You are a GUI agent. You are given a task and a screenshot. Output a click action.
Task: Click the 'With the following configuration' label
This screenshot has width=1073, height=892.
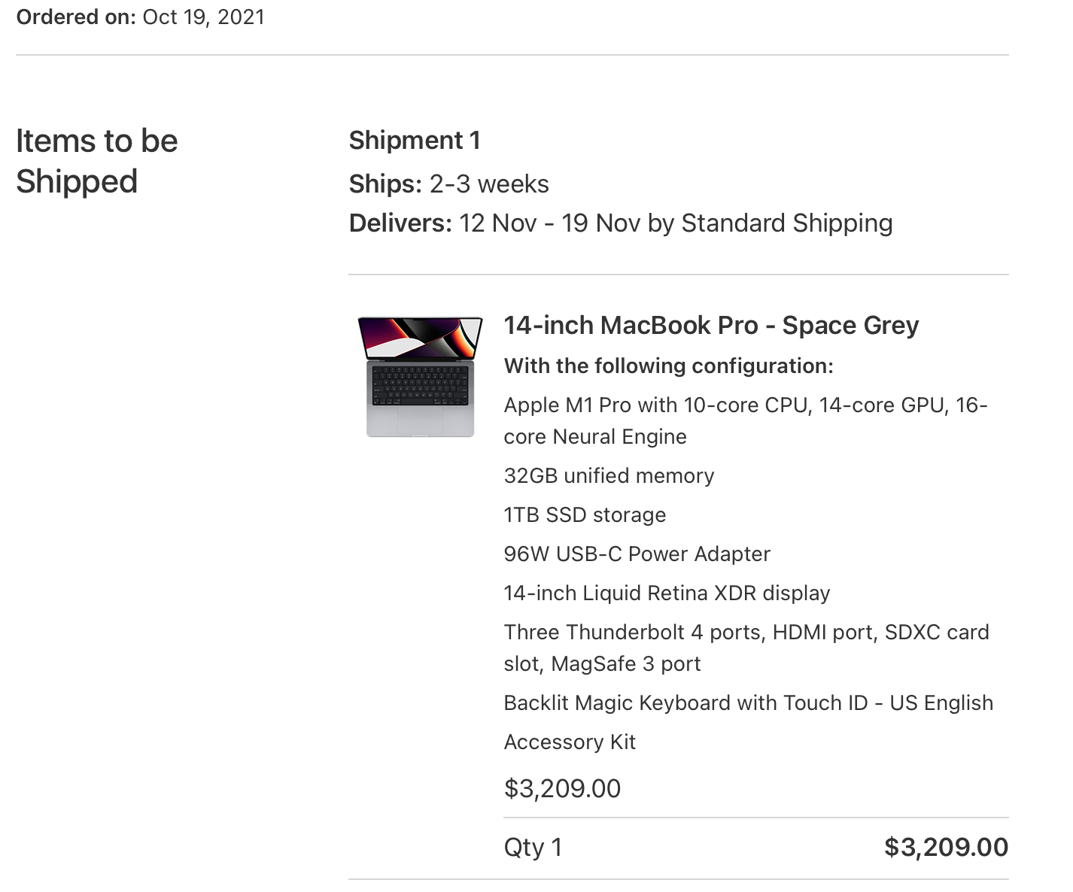(668, 366)
